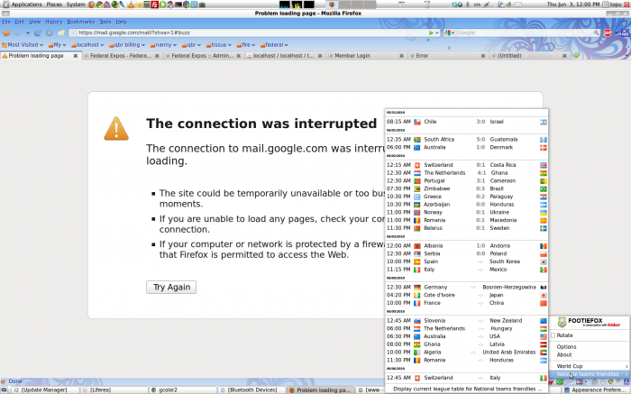This screenshot has height=394, width=631.
Task: Launch FileZilla from the top panel
Action: tap(154, 5)
